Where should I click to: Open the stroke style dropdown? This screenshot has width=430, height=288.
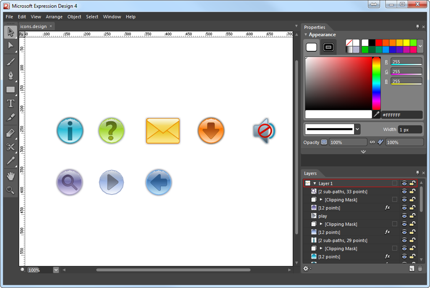[x=358, y=129]
